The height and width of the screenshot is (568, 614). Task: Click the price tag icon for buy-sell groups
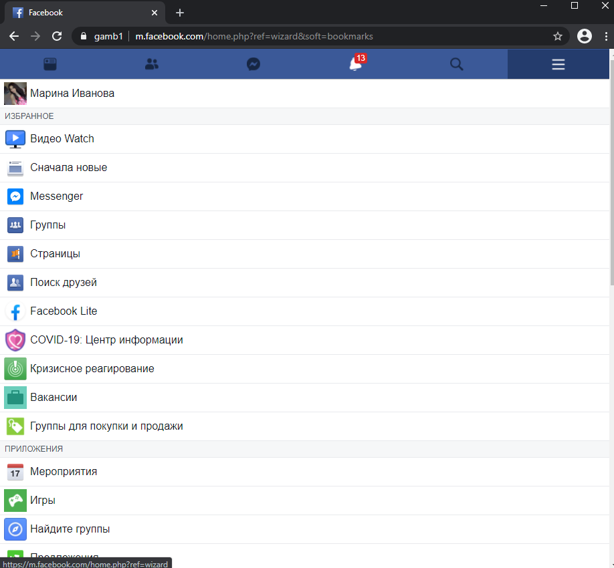click(x=15, y=426)
